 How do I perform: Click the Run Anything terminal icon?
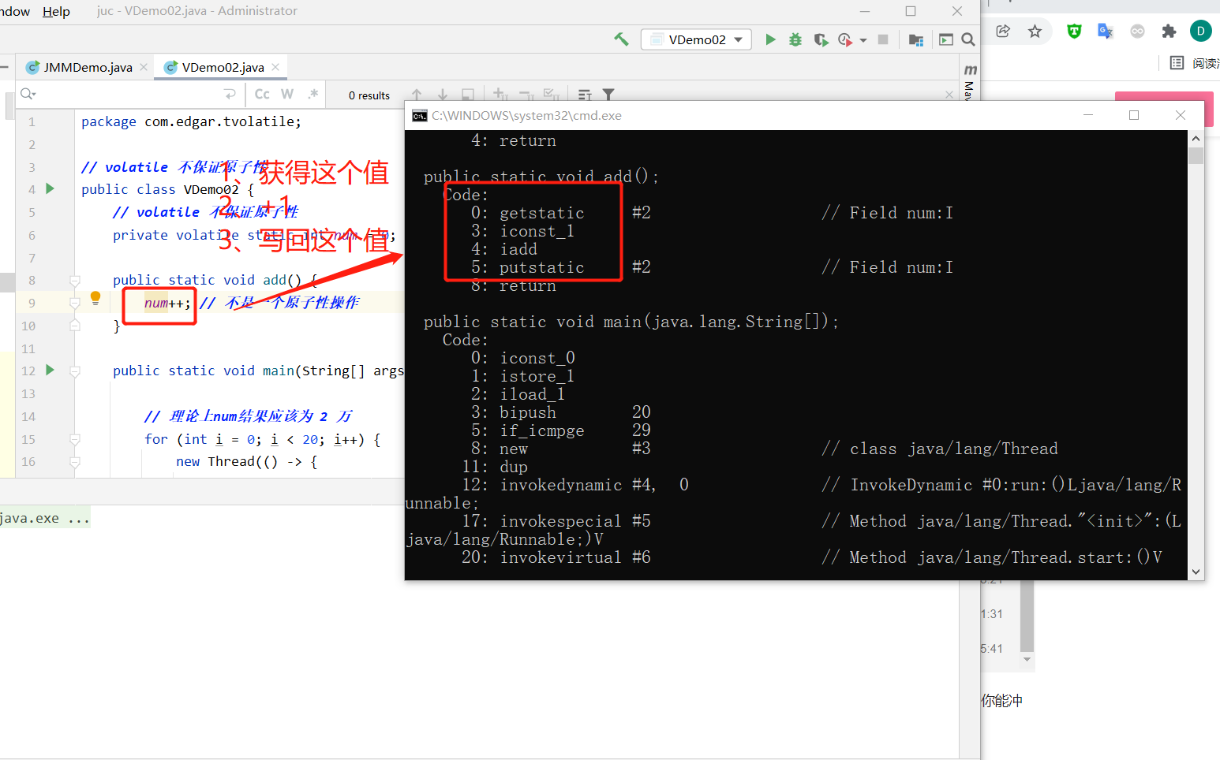pos(945,39)
